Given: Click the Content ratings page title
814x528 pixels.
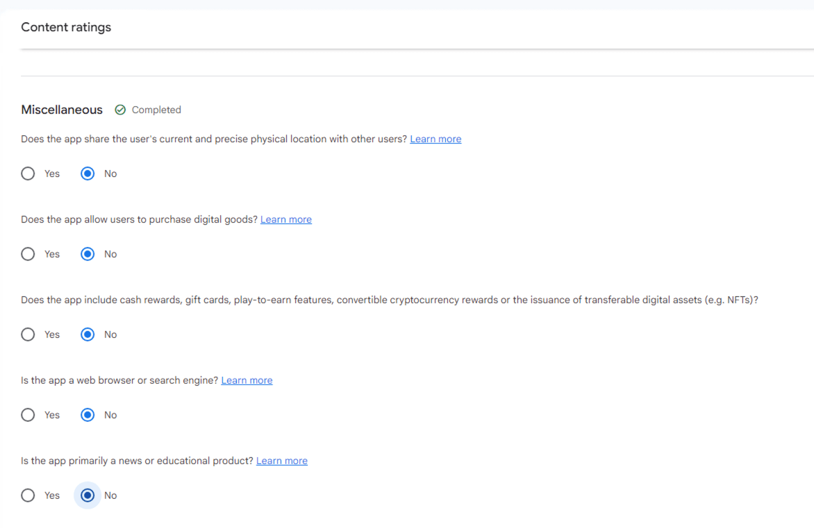Looking at the screenshot, I should (66, 27).
